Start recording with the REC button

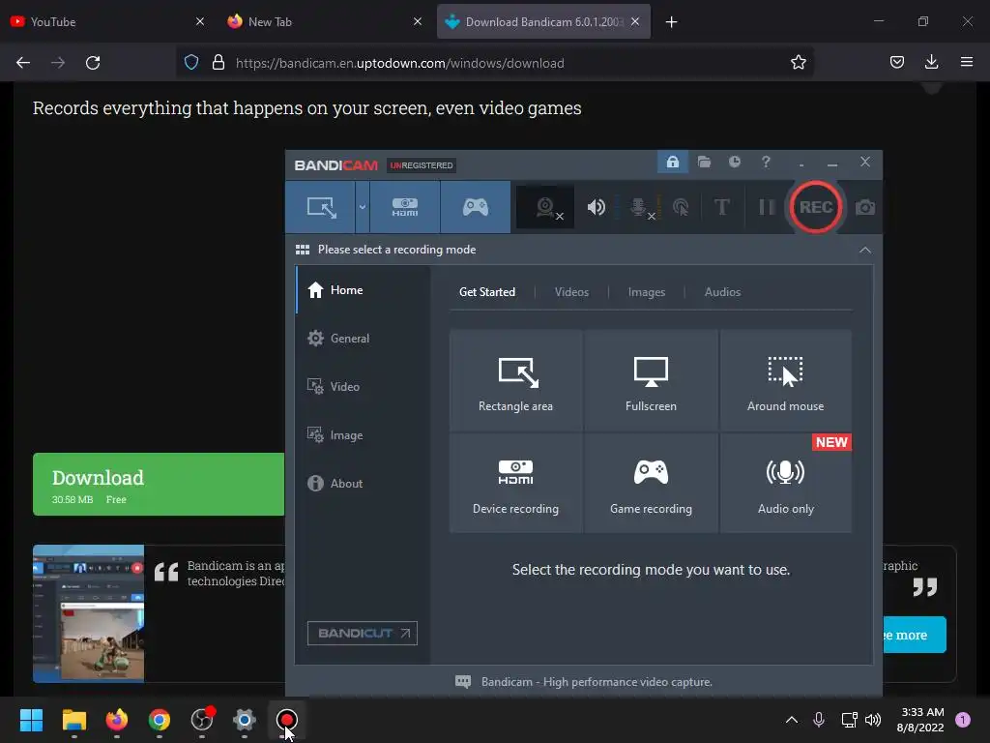(x=816, y=207)
